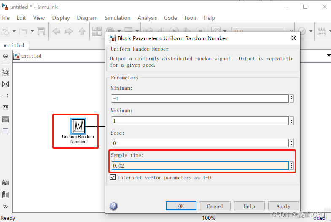Click the Zoom In tool in palette
The height and width of the screenshot is (222, 331).
tap(5, 72)
